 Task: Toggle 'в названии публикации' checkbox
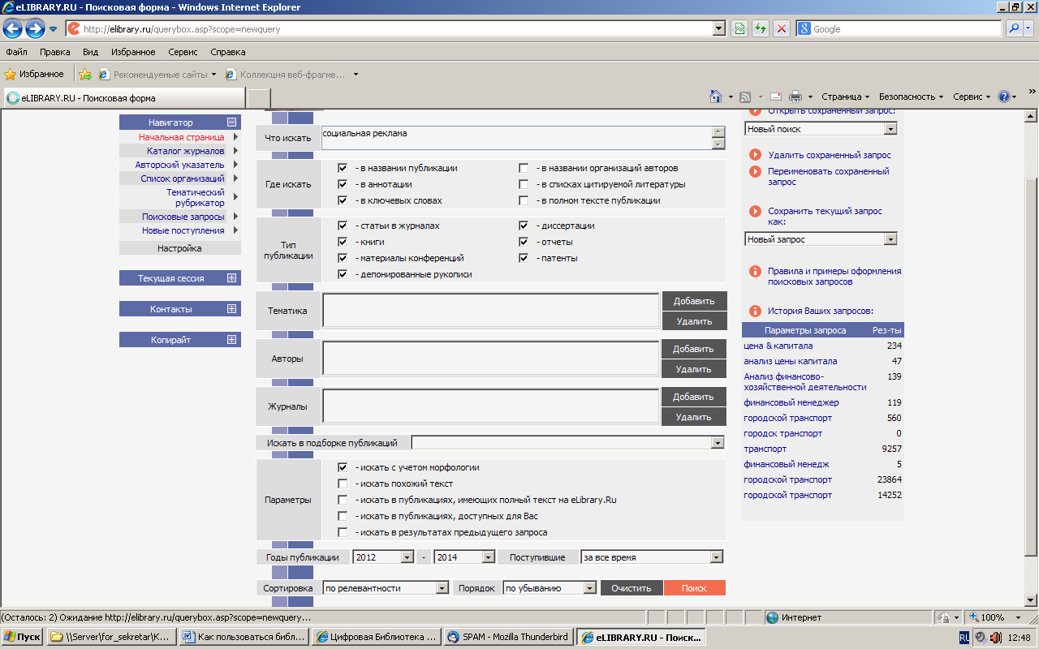coord(343,168)
